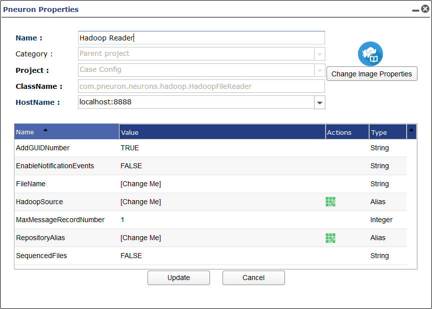
Task: Open the Category dropdown arrow
Action: tap(319, 54)
